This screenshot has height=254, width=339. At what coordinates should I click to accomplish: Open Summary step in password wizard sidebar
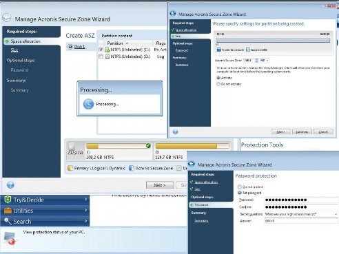[201, 221]
